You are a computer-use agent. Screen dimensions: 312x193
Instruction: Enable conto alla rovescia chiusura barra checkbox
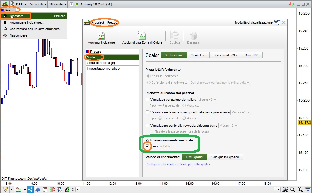pyautogui.click(x=147, y=126)
